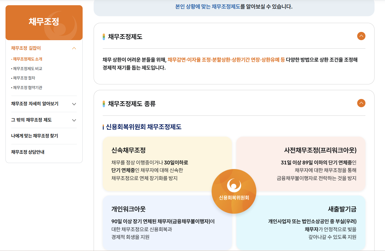Image resolution: width=385 pixels, height=251 pixels.
Task: Select 채무조정 자세히 알아보기 menu item
Action: (35, 104)
